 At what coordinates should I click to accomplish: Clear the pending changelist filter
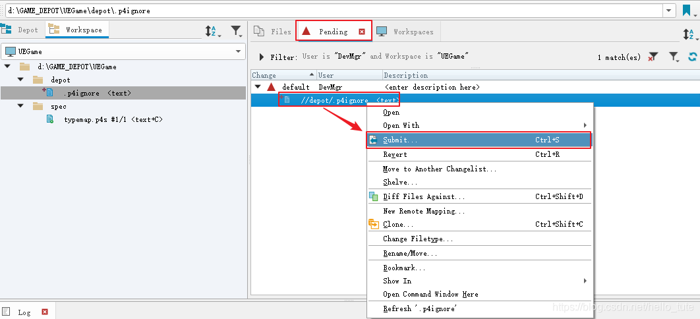pos(653,57)
